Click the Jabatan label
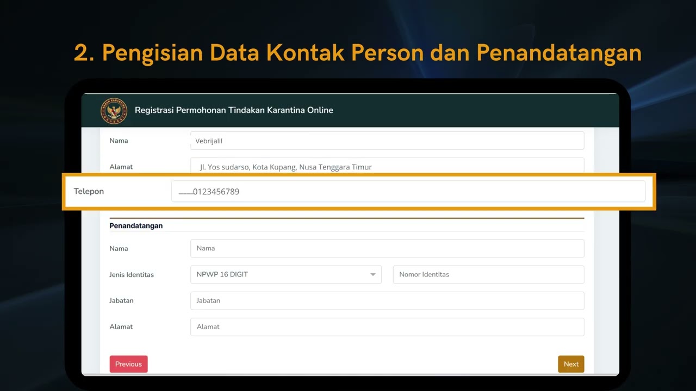 [x=121, y=300]
